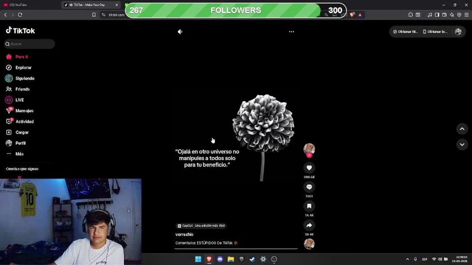This screenshot has width=472, height=265.
Task: Follow the creator with red plus
Action: pyautogui.click(x=309, y=155)
